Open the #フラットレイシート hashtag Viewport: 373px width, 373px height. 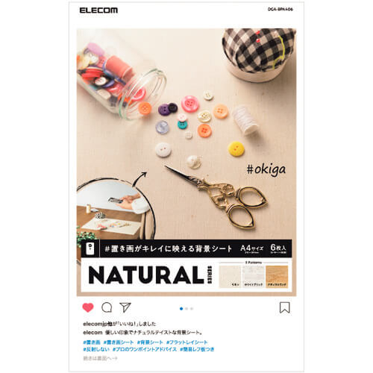tap(187, 342)
